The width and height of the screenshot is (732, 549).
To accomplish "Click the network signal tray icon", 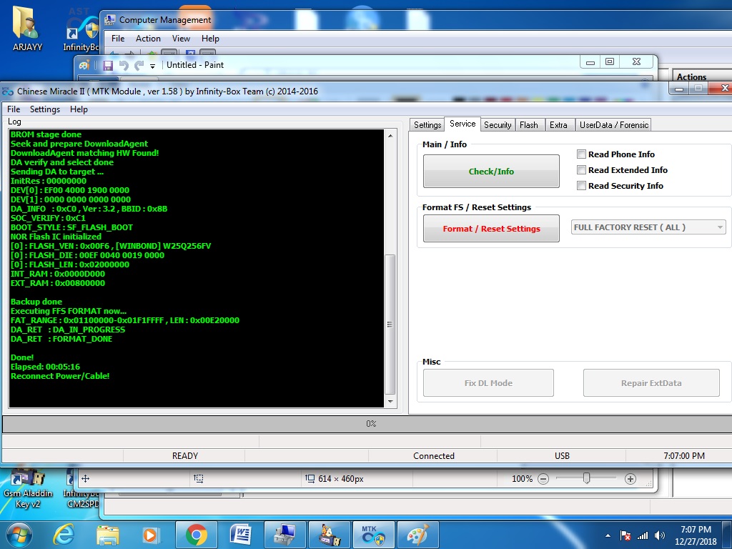I will pyautogui.click(x=643, y=535).
